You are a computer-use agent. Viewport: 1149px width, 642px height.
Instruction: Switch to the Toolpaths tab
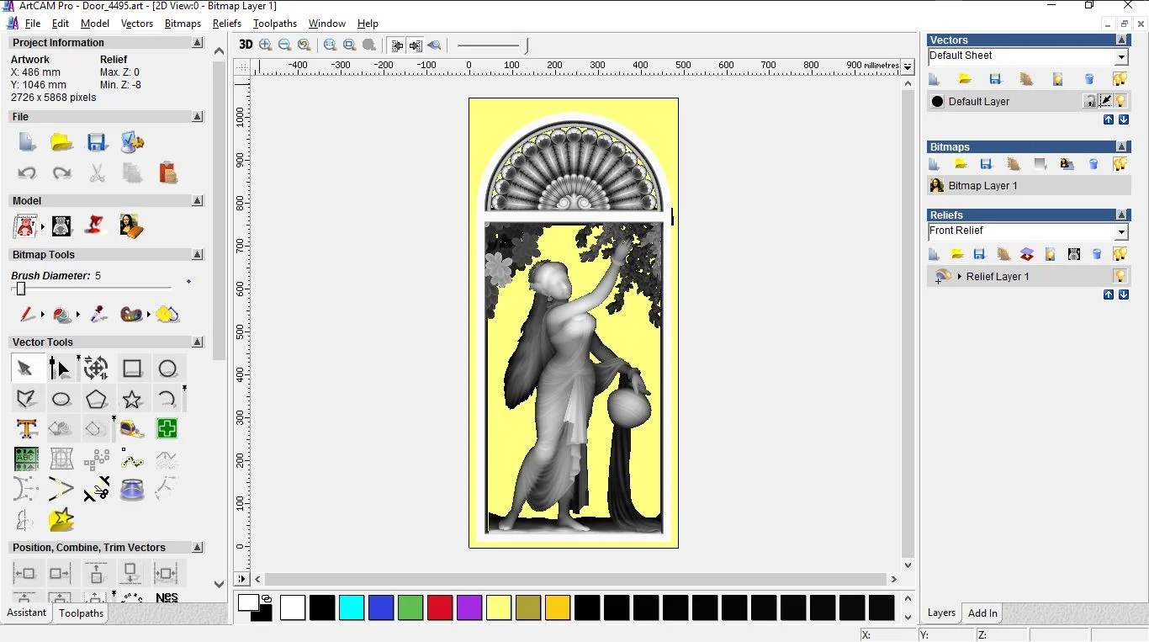coord(81,613)
